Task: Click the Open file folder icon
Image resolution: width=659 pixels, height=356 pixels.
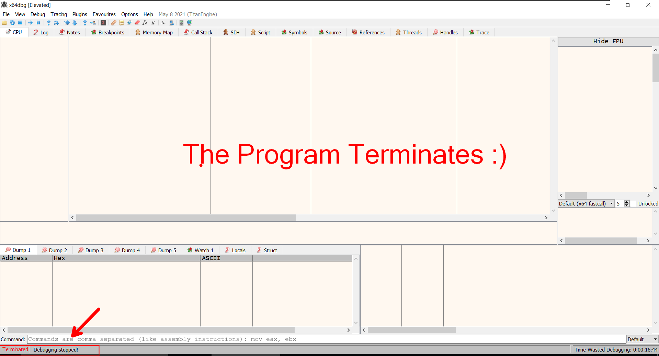Action: click(x=4, y=23)
